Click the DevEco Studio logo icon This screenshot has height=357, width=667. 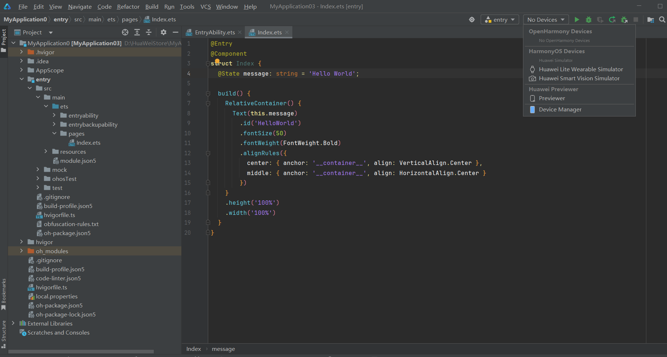7,7
